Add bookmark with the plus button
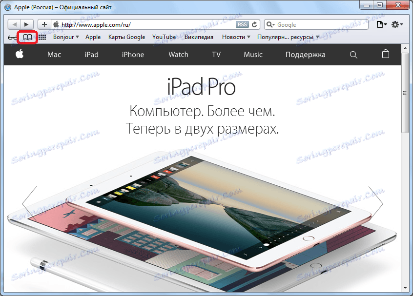Viewport: 413px width, 296px height. coord(44,24)
